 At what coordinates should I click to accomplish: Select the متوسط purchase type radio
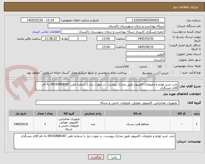[156, 72]
